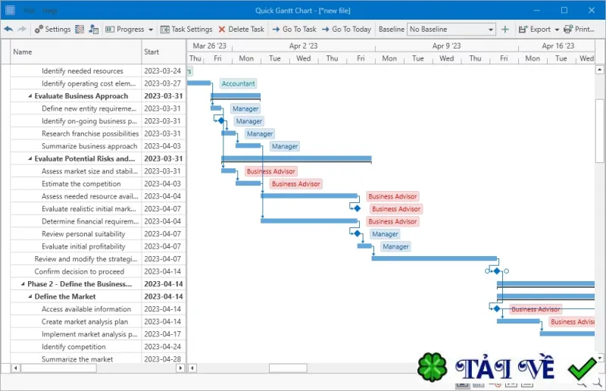Open Task Settings
Image resolution: width=606 pixels, height=391 pixels.
click(186, 29)
